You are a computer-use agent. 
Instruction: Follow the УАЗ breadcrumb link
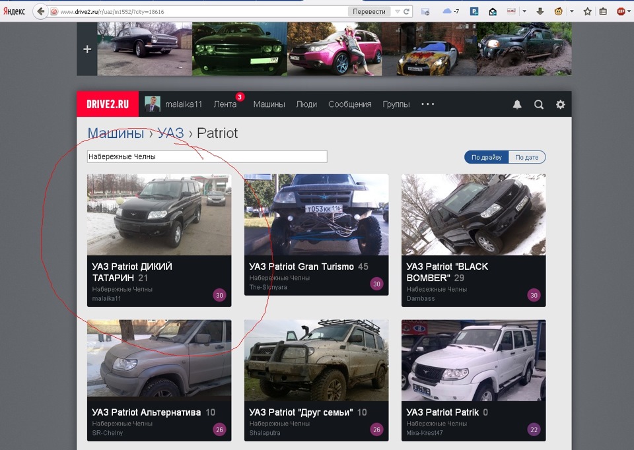tap(170, 133)
